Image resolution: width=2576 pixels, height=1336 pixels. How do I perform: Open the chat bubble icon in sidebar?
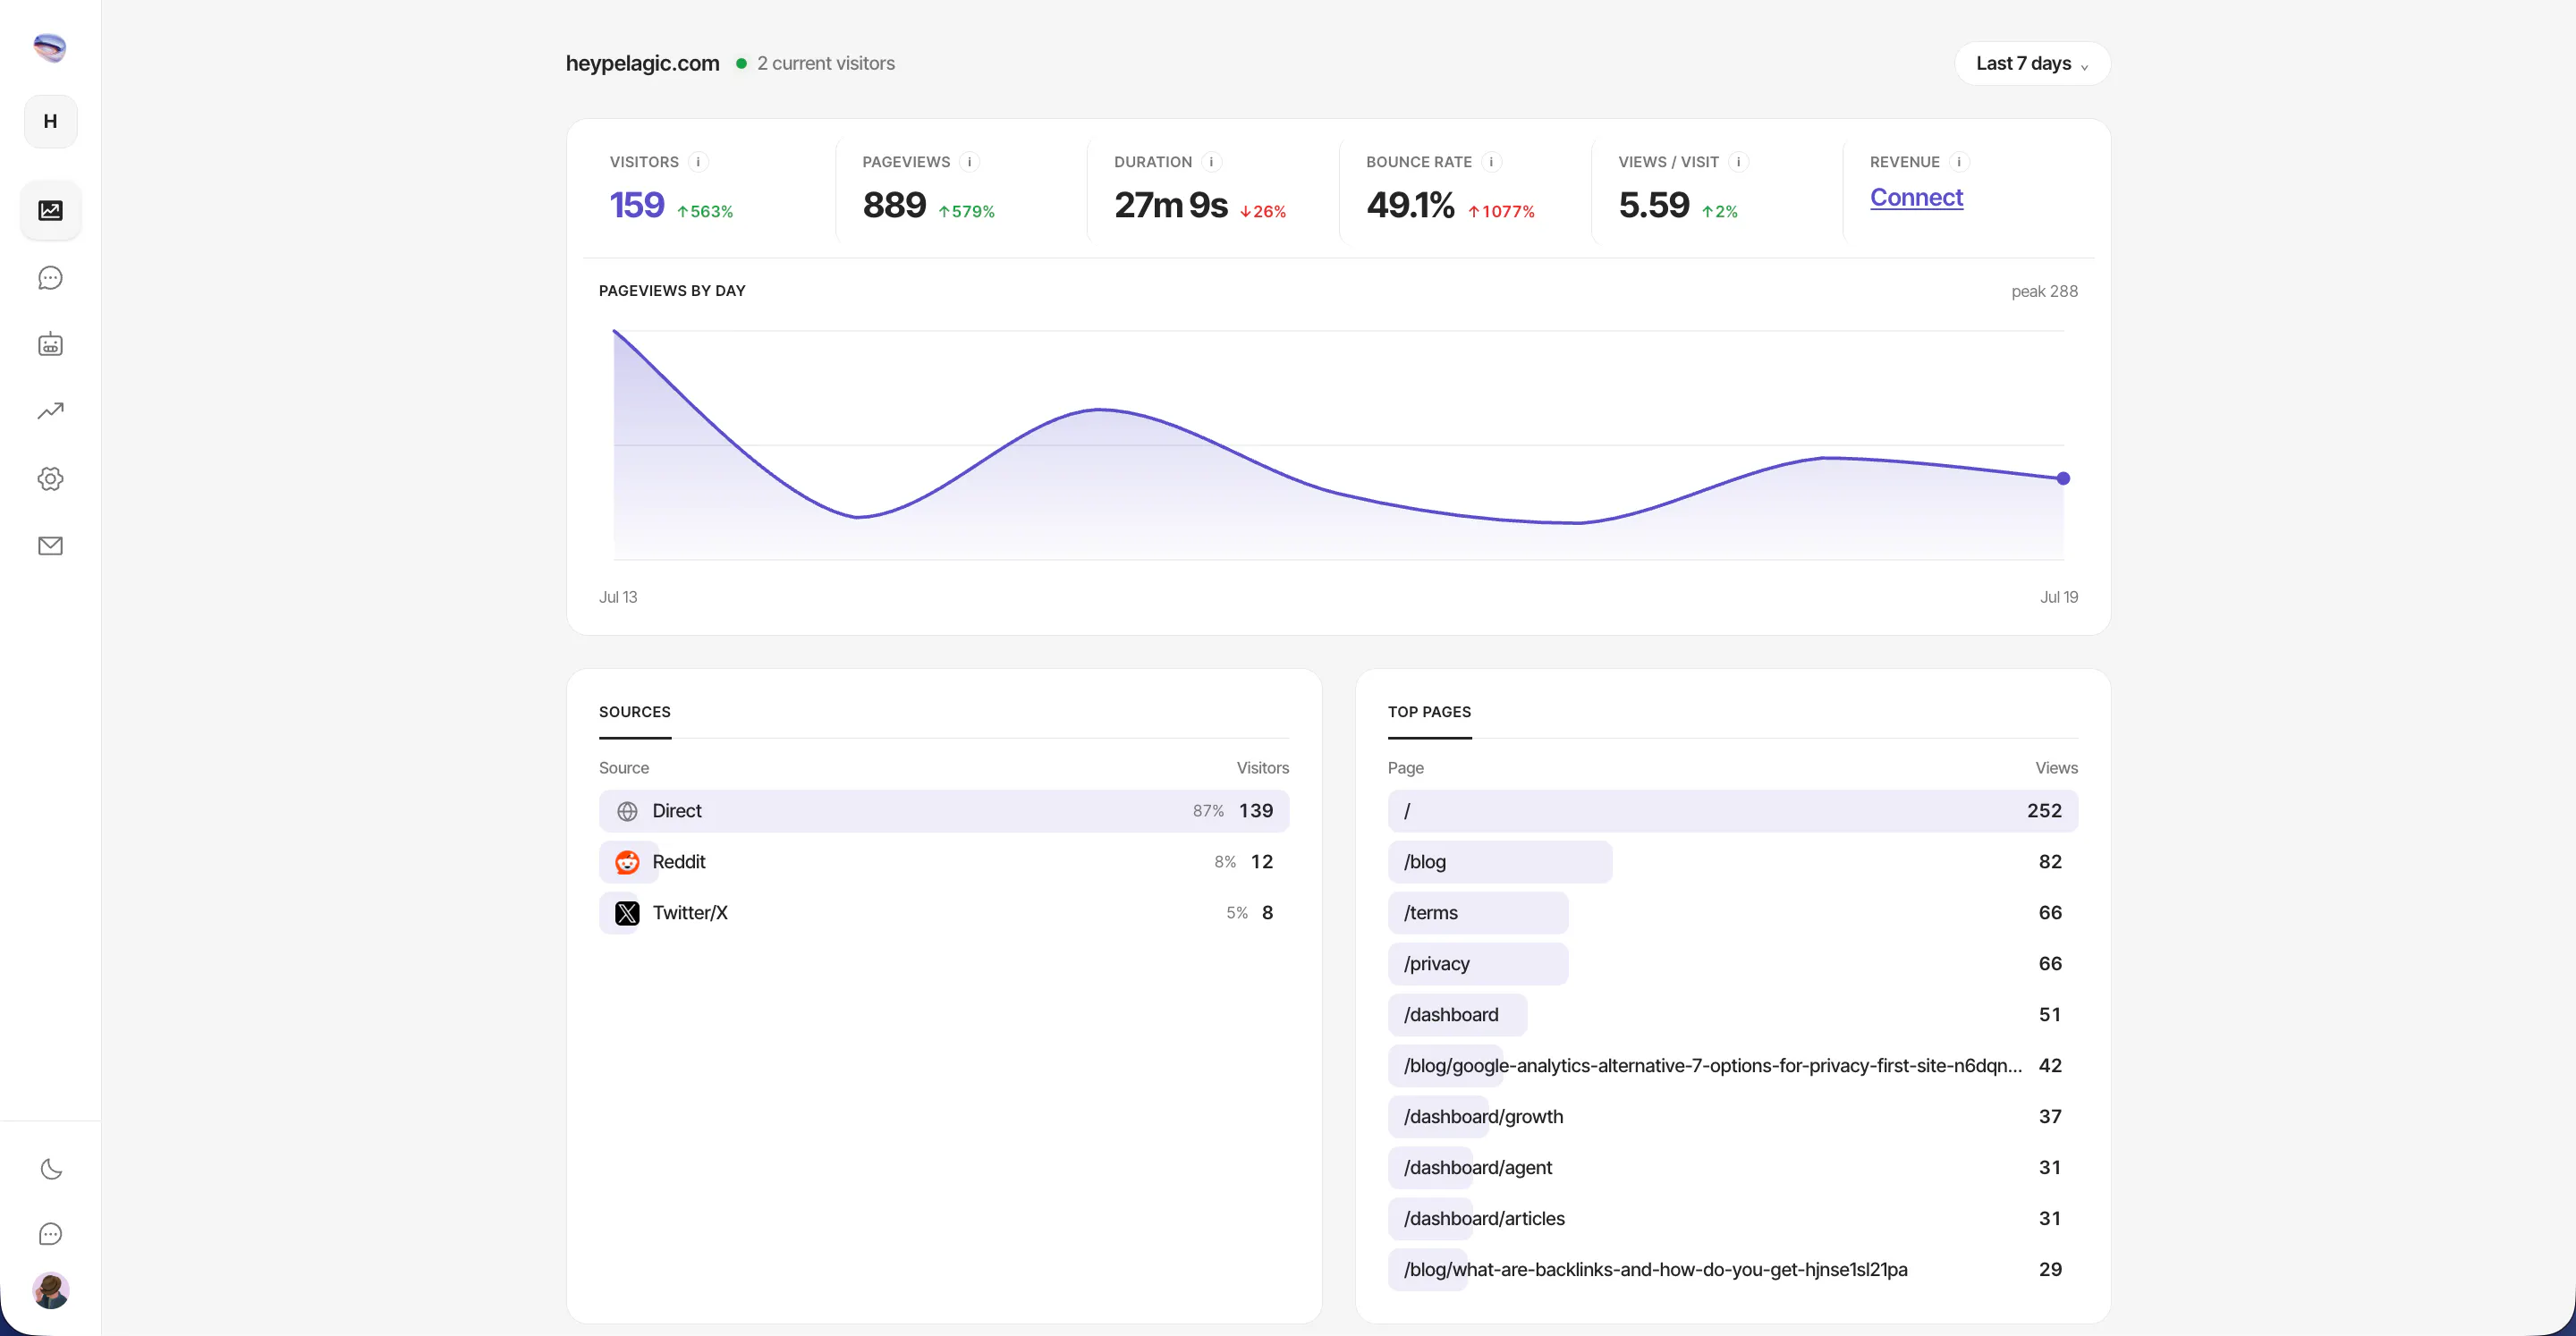pos(50,278)
